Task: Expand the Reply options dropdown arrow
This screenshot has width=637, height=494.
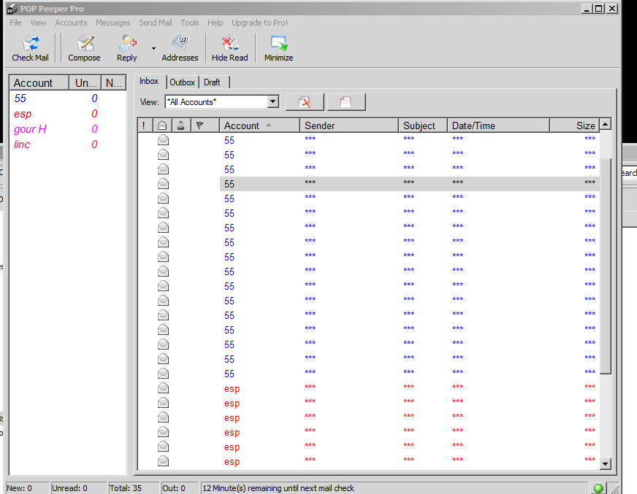Action: tap(153, 48)
